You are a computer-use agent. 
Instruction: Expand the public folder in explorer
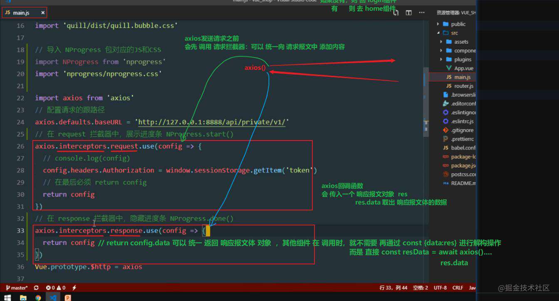pos(438,24)
